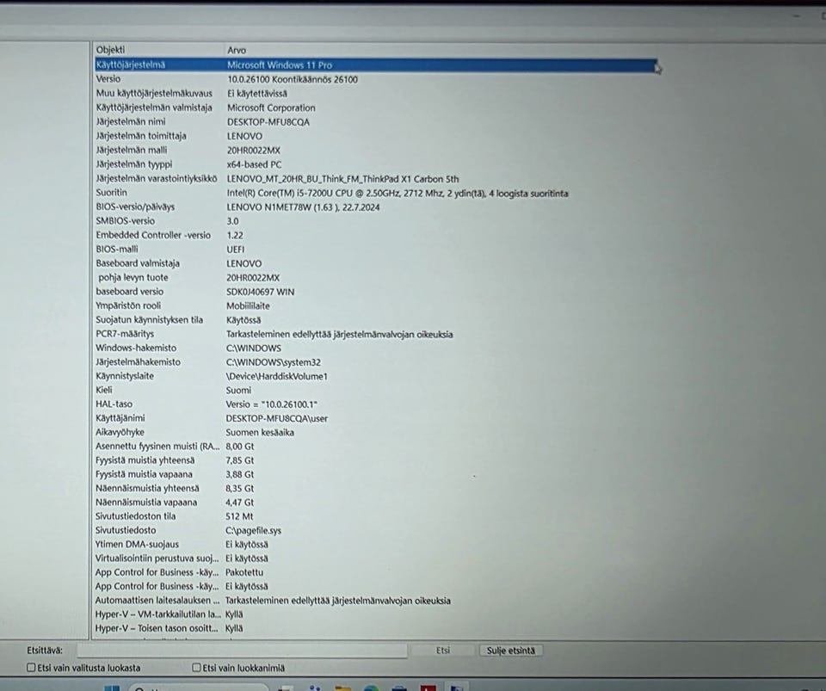The width and height of the screenshot is (826, 691).
Task: Sort by the Objekti column header
Action: point(111,50)
